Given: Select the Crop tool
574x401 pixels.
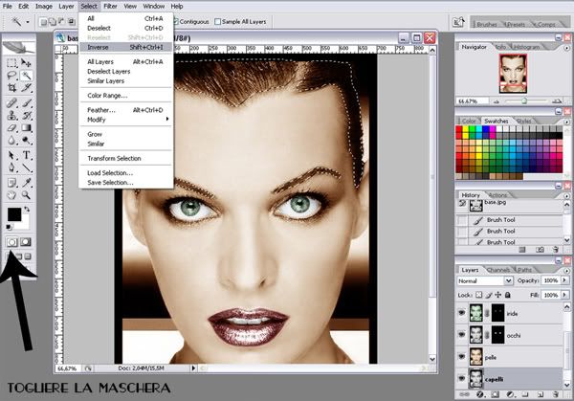Looking at the screenshot, I should [x=11, y=87].
